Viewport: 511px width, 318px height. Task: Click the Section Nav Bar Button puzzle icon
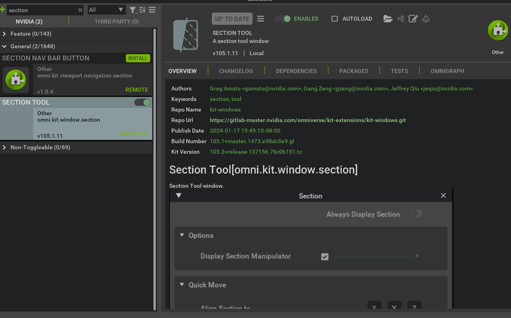tap(16, 80)
